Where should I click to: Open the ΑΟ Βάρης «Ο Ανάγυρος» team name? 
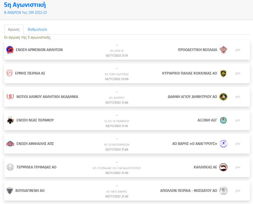click(195, 144)
